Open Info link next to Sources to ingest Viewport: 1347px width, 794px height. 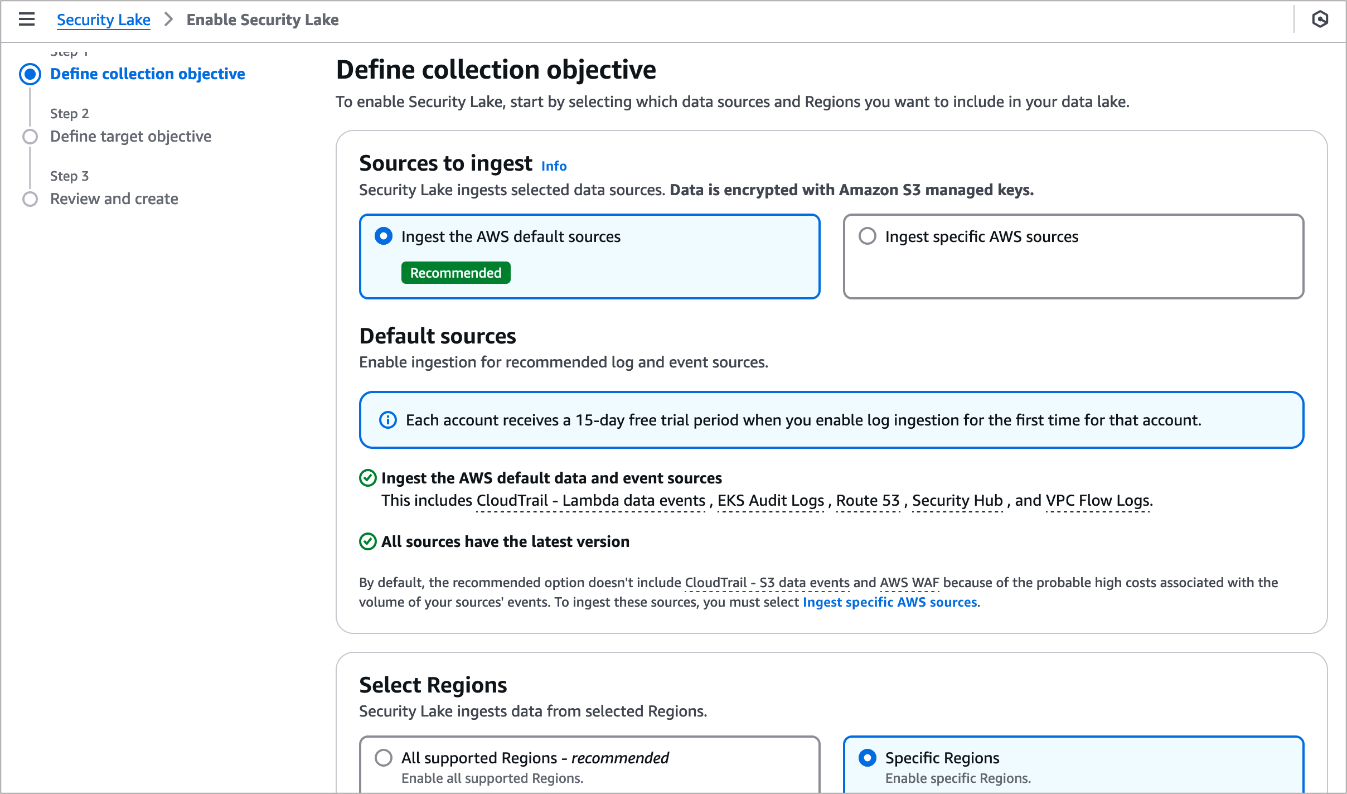[554, 166]
